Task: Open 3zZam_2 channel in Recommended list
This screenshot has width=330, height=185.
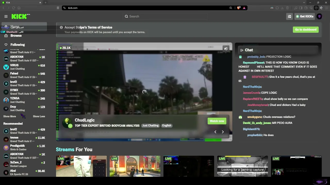Action: pos(24,164)
